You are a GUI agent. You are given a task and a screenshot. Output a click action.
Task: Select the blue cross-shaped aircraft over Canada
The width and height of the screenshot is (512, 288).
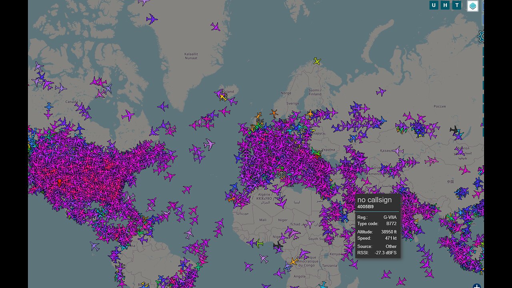tap(49, 106)
